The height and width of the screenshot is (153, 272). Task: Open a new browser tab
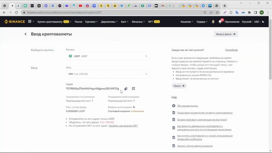point(225,6)
